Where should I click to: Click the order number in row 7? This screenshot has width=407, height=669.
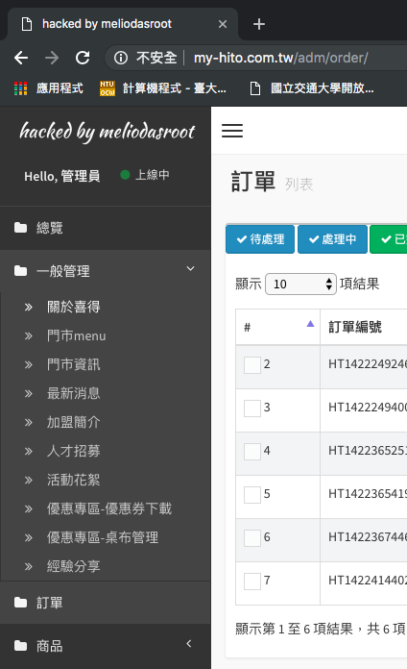coord(368,581)
